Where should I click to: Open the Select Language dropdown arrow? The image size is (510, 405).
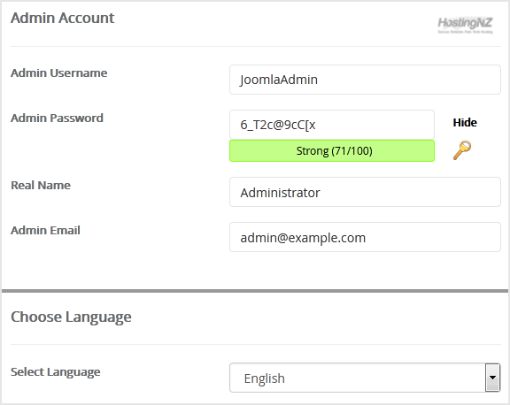(x=492, y=378)
